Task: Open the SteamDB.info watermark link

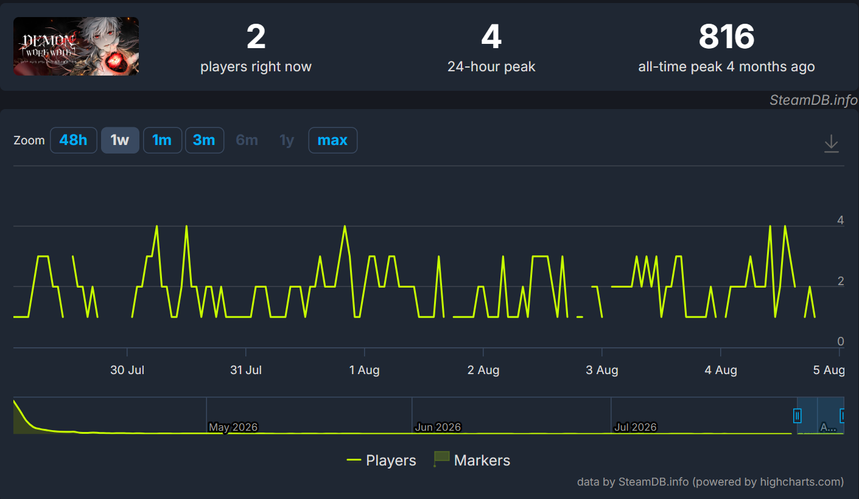Action: pyautogui.click(x=813, y=100)
